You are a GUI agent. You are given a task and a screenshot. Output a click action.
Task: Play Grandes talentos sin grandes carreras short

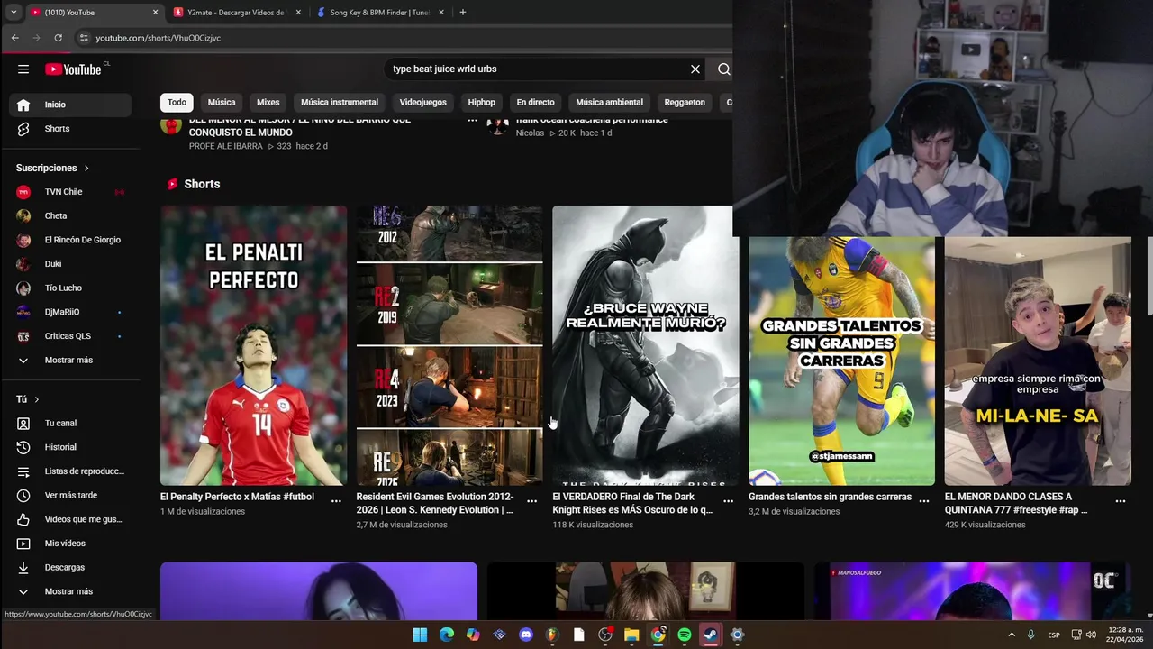coord(841,361)
